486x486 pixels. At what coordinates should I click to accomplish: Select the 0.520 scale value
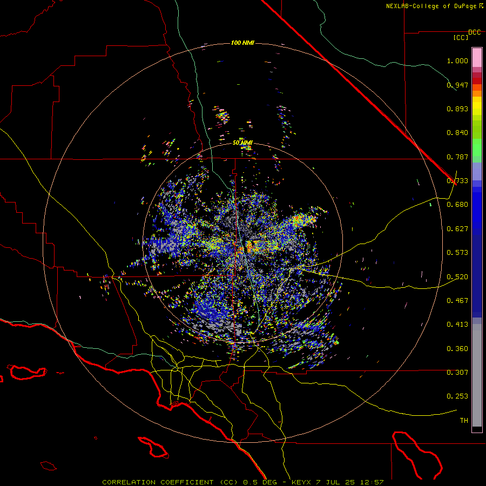pos(457,276)
